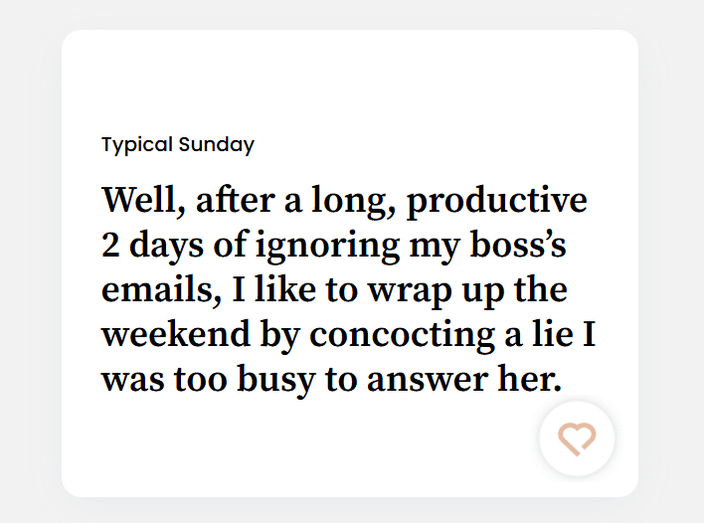Like the prompt with the heart icon

(x=577, y=438)
